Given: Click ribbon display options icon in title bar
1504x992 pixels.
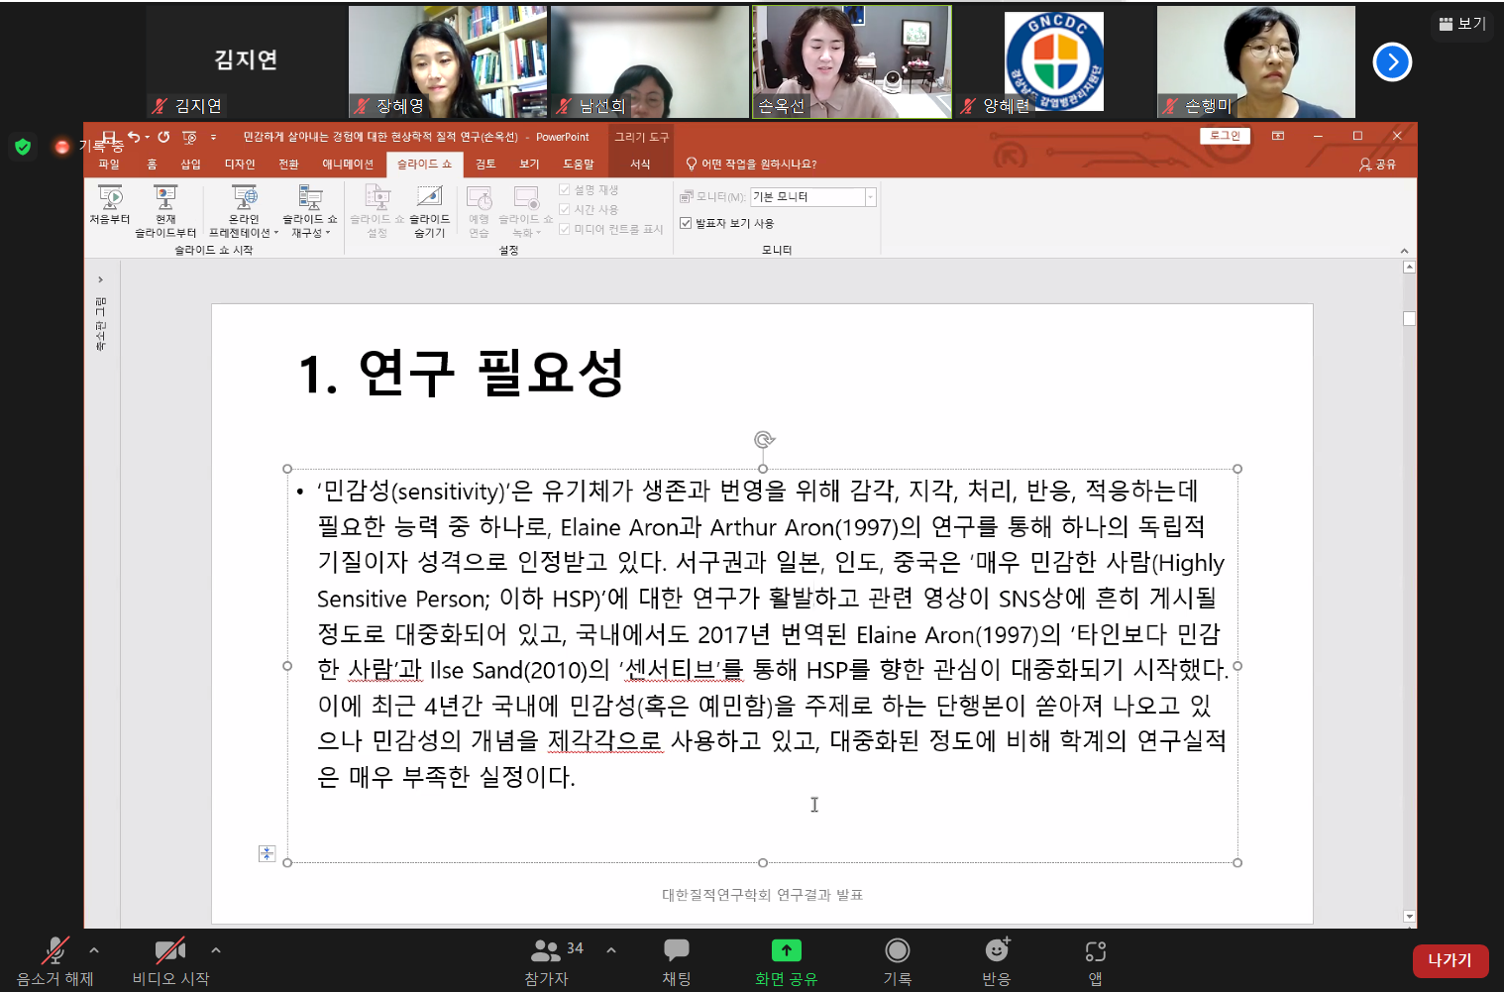Looking at the screenshot, I should click(x=1278, y=136).
